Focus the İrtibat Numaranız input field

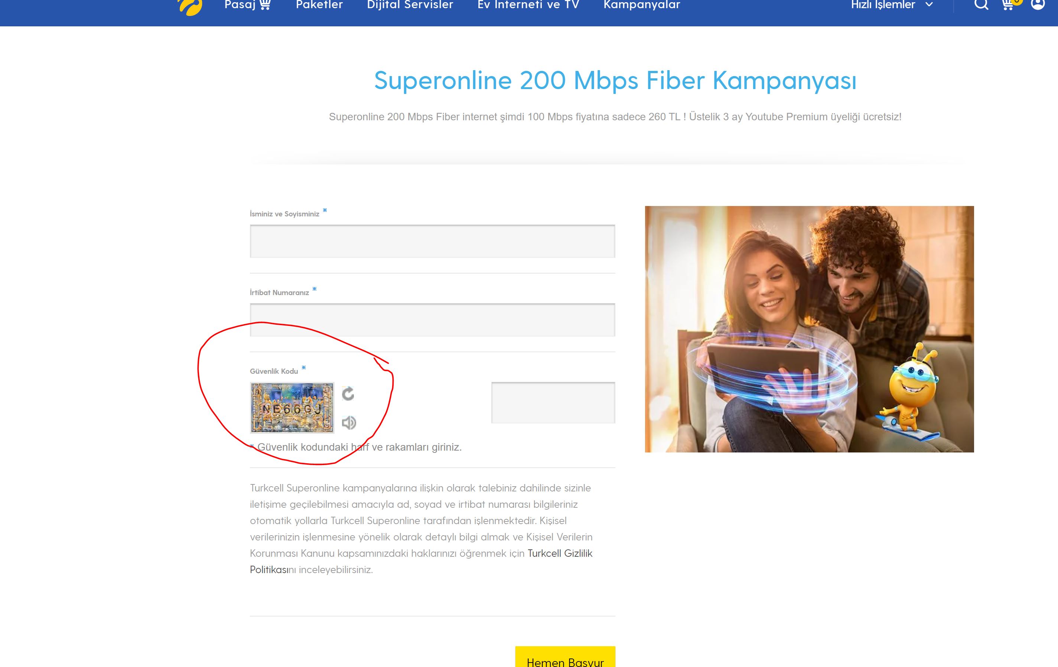[x=432, y=320]
